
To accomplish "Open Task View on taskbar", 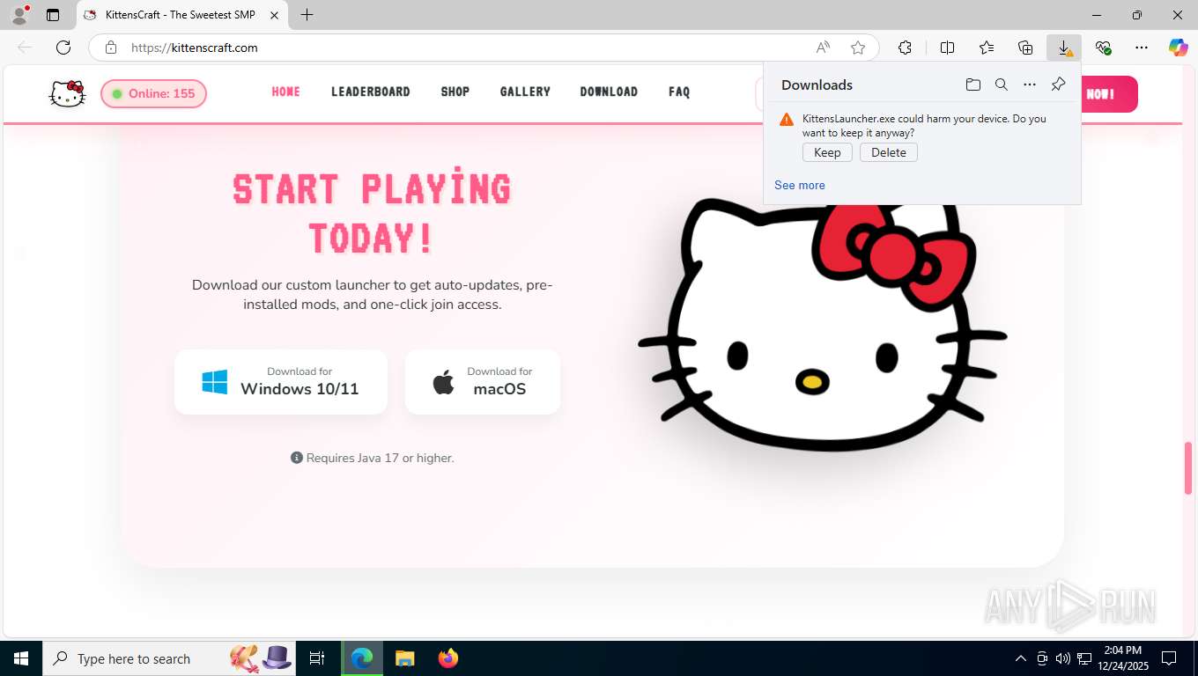I will click(x=317, y=658).
